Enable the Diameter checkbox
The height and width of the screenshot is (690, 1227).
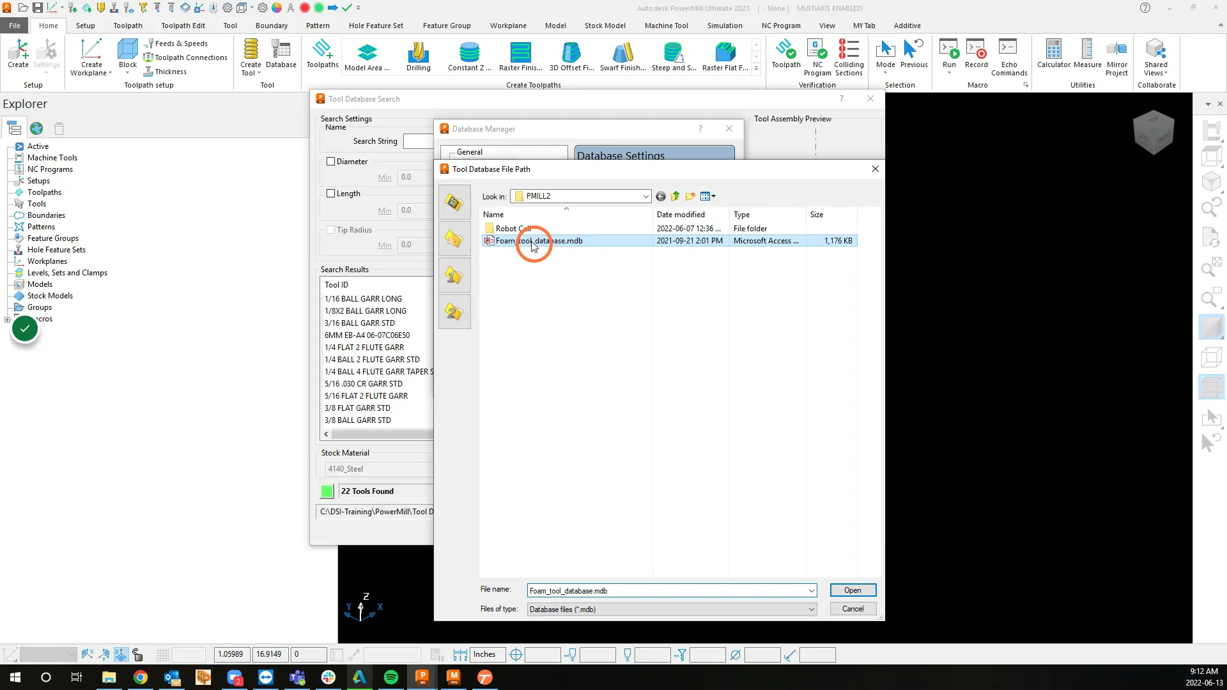coord(330,162)
